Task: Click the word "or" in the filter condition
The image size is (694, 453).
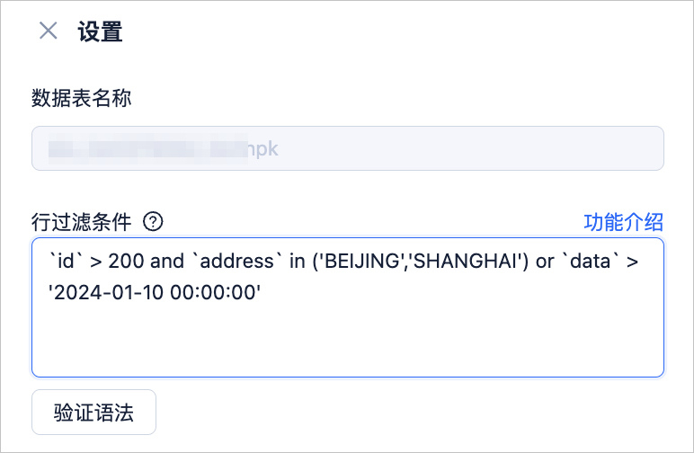Action: 545,262
